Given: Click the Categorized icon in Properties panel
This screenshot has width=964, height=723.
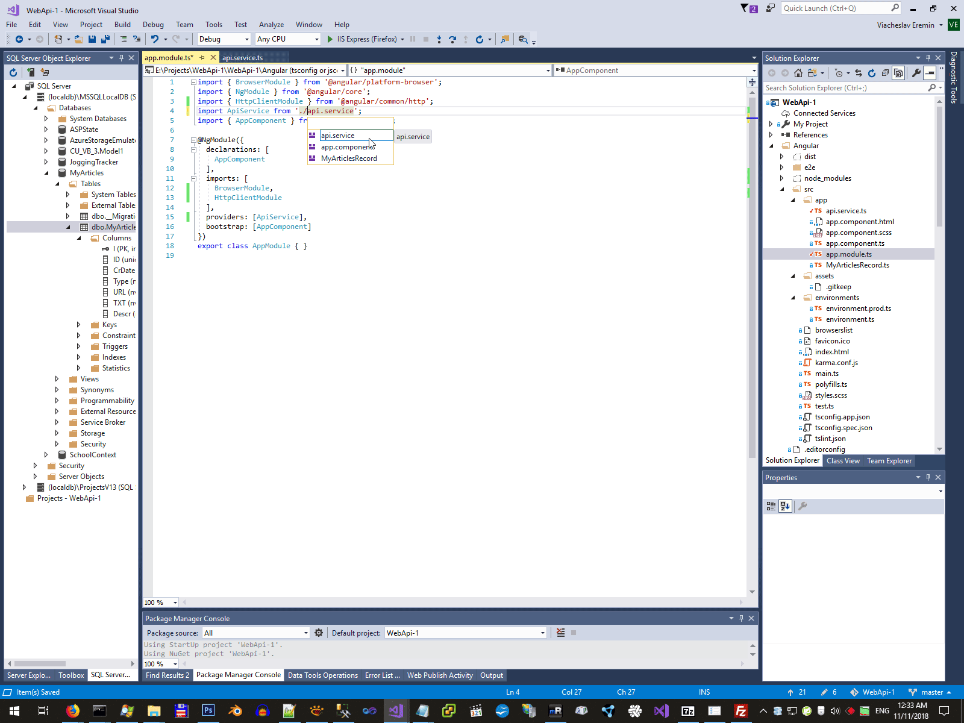Looking at the screenshot, I should 771,506.
